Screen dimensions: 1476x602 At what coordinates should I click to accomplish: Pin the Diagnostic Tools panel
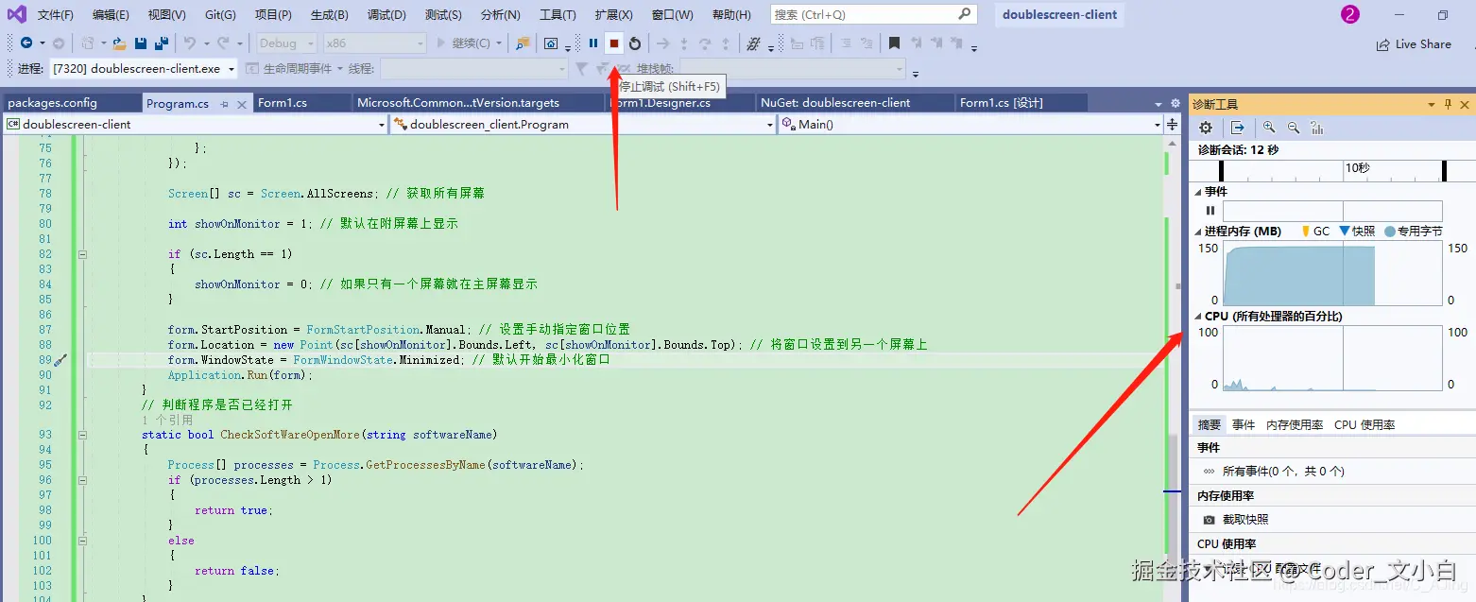(1448, 104)
